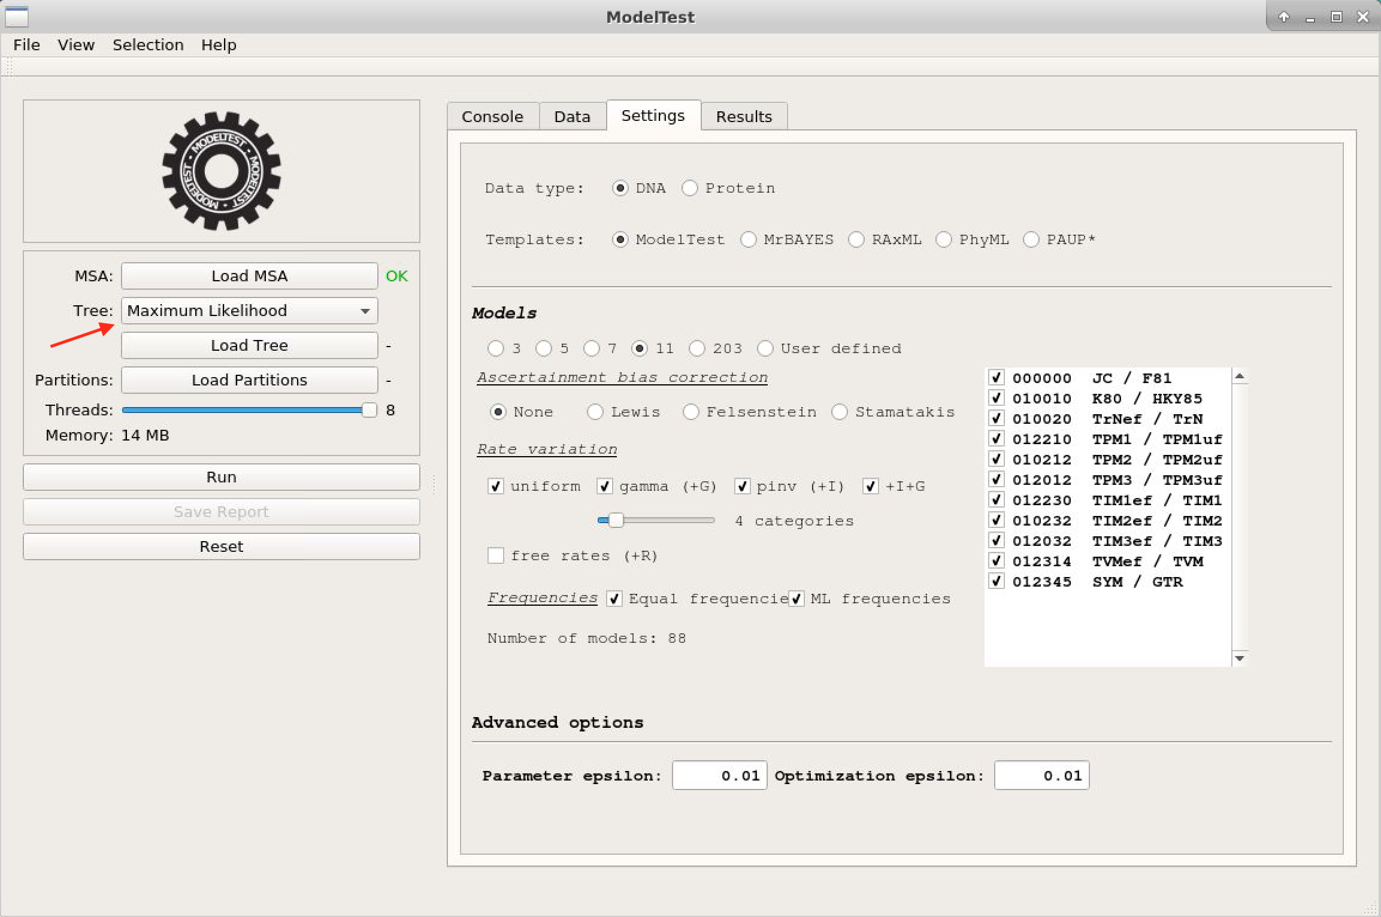
Task: Uncheck the 000000 JC / F81 model
Action: (997, 378)
